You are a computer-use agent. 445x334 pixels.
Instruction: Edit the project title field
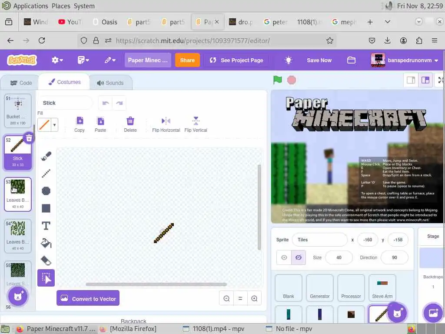148,60
